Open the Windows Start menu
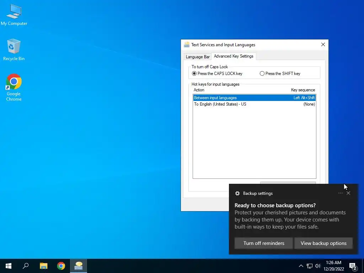The height and width of the screenshot is (273, 364). 9,266
